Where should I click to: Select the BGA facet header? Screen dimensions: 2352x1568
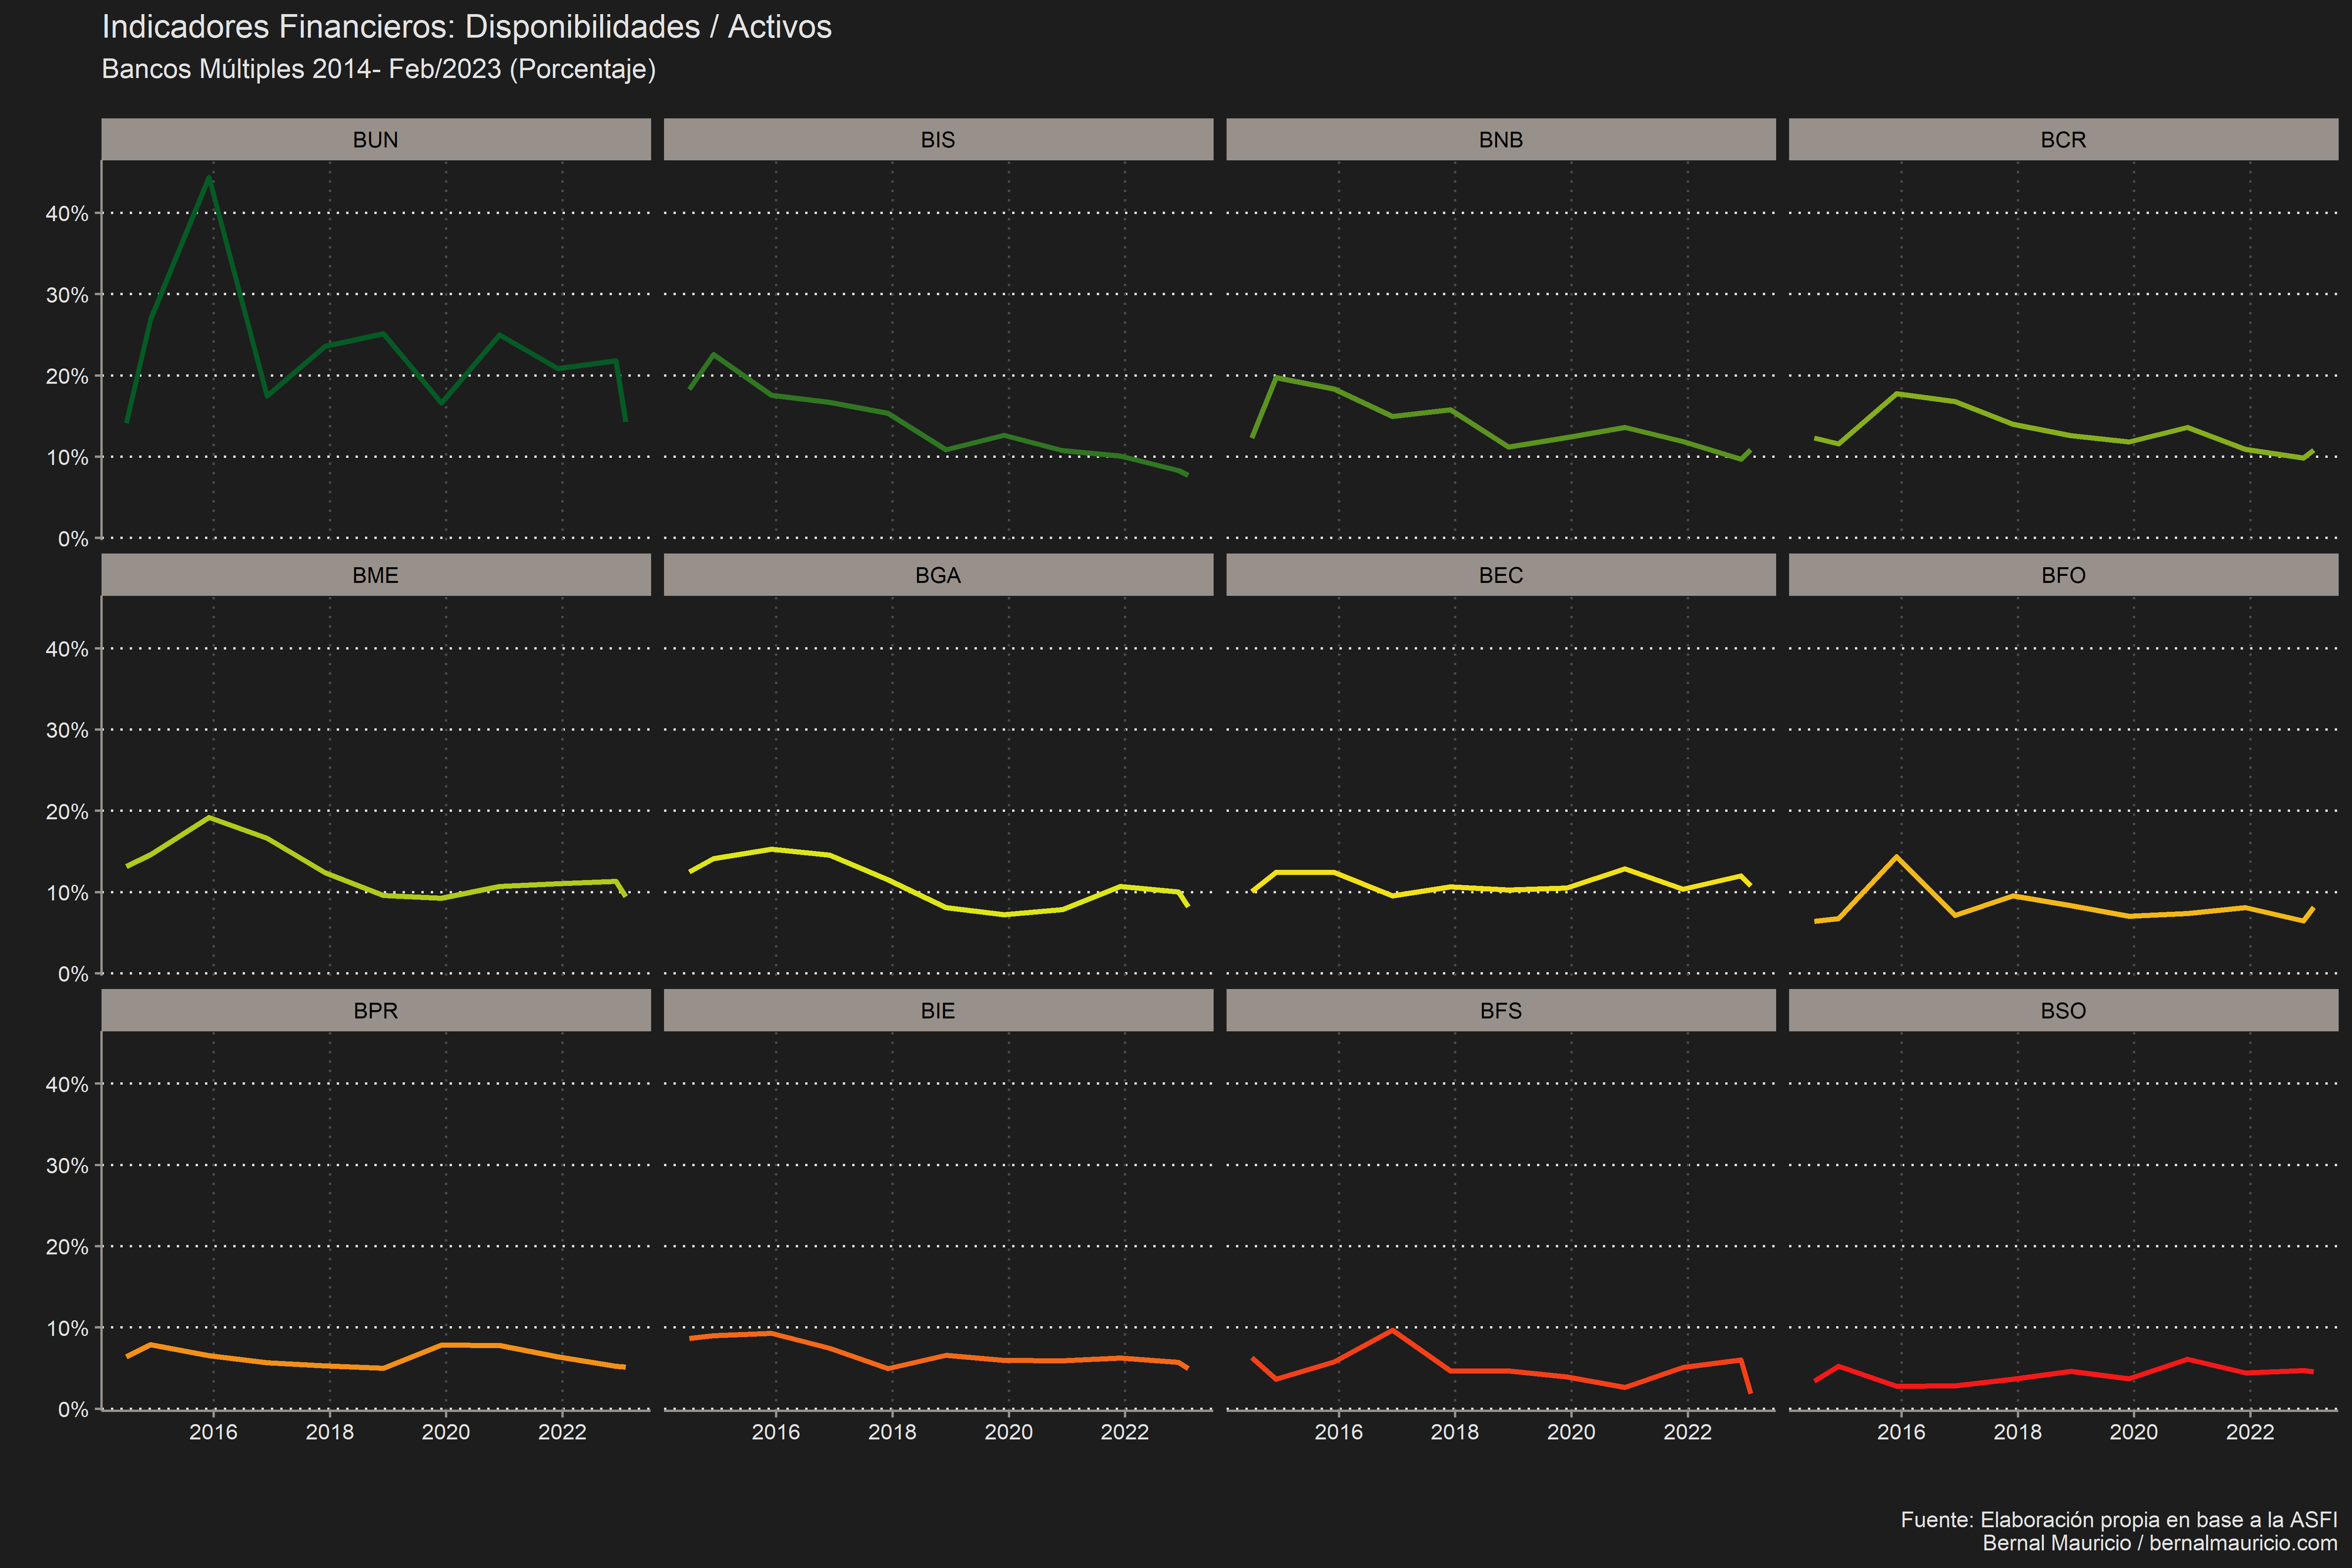(x=938, y=575)
